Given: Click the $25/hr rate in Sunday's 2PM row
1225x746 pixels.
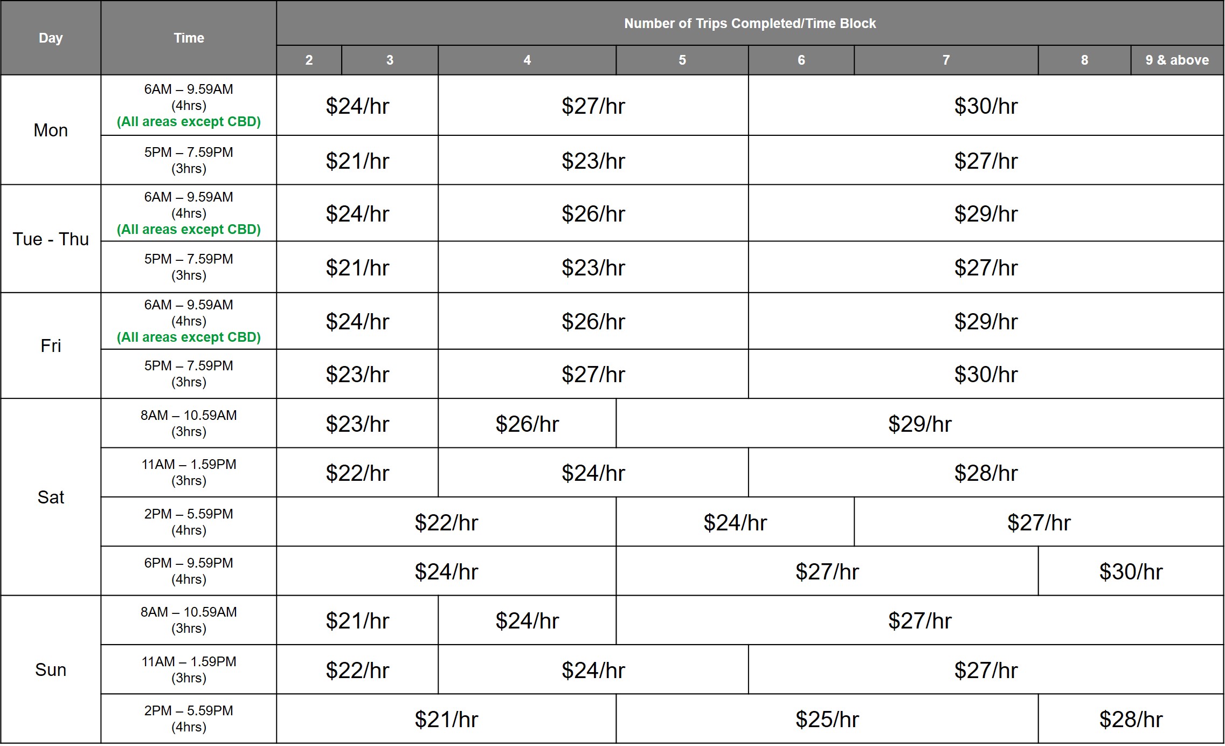Looking at the screenshot, I should coord(827,719).
